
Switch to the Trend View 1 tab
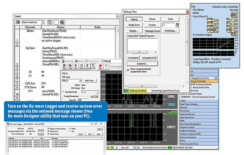pos(93,61)
